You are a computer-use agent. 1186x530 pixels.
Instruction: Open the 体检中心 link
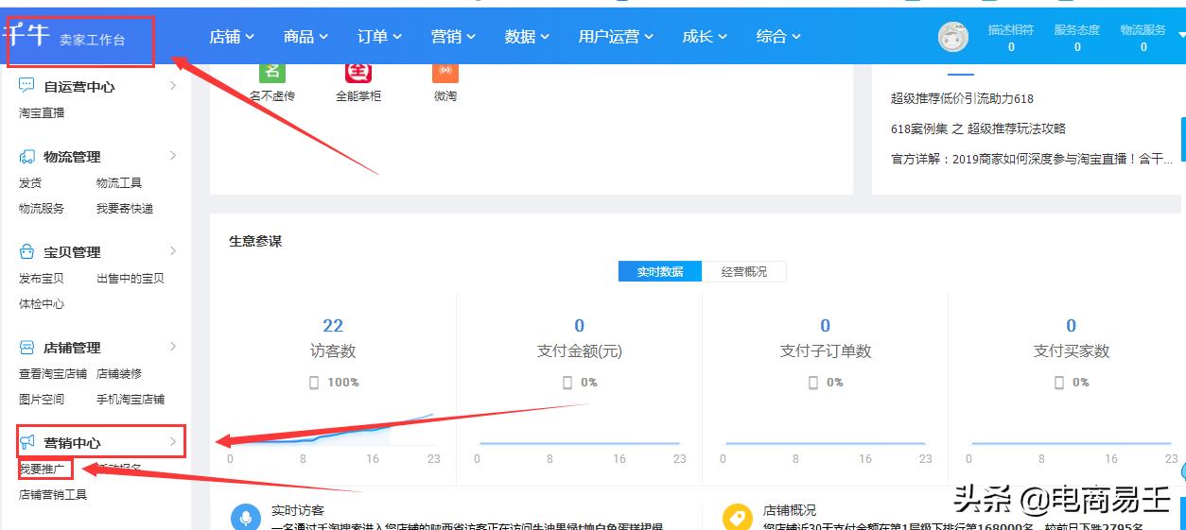pos(42,303)
